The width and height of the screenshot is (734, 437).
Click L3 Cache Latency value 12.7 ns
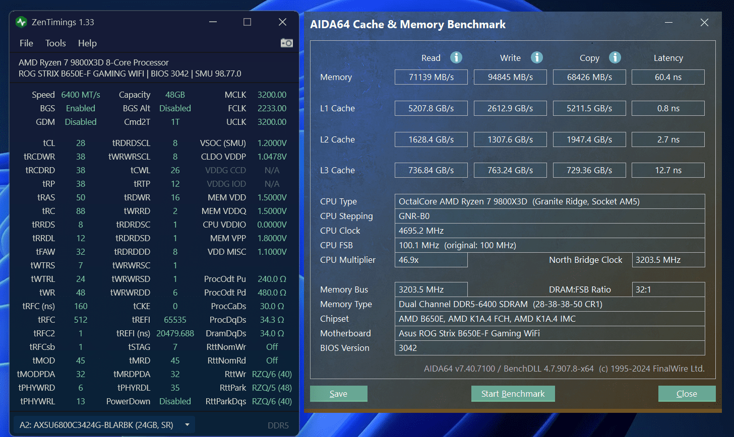click(x=668, y=170)
